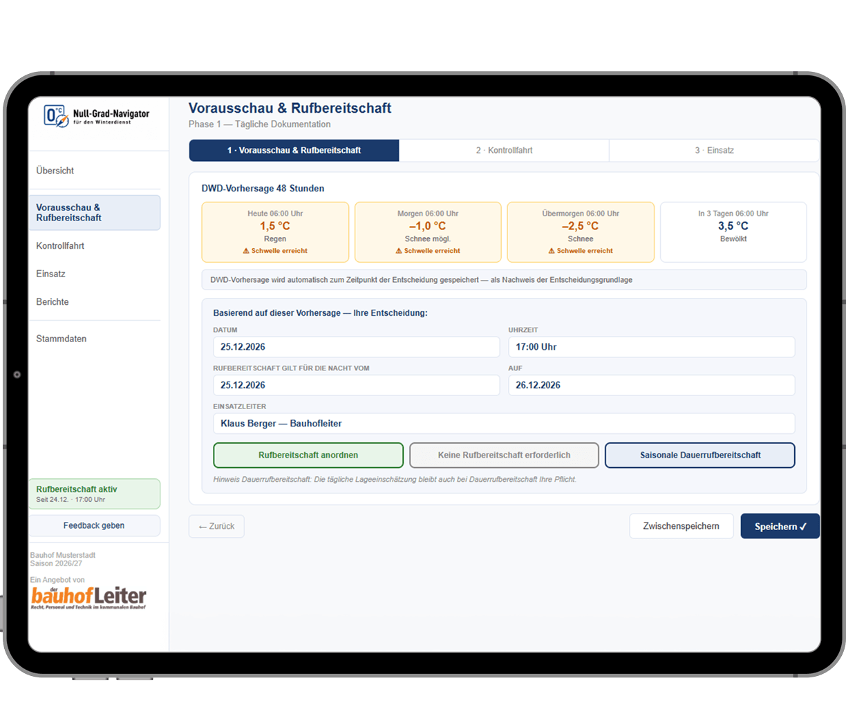Switch to the 3 · Einsatz step tab
This screenshot has width=846, height=705.
(715, 150)
